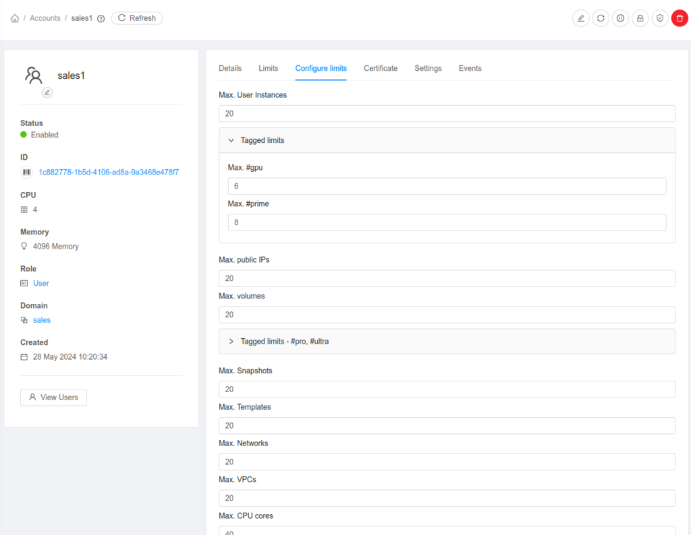
Task: Click the sales1 account avatar icon
Action: (34, 75)
